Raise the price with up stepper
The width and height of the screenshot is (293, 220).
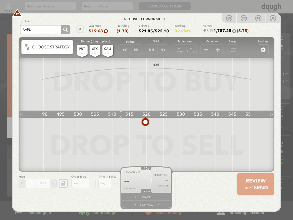[53, 183]
